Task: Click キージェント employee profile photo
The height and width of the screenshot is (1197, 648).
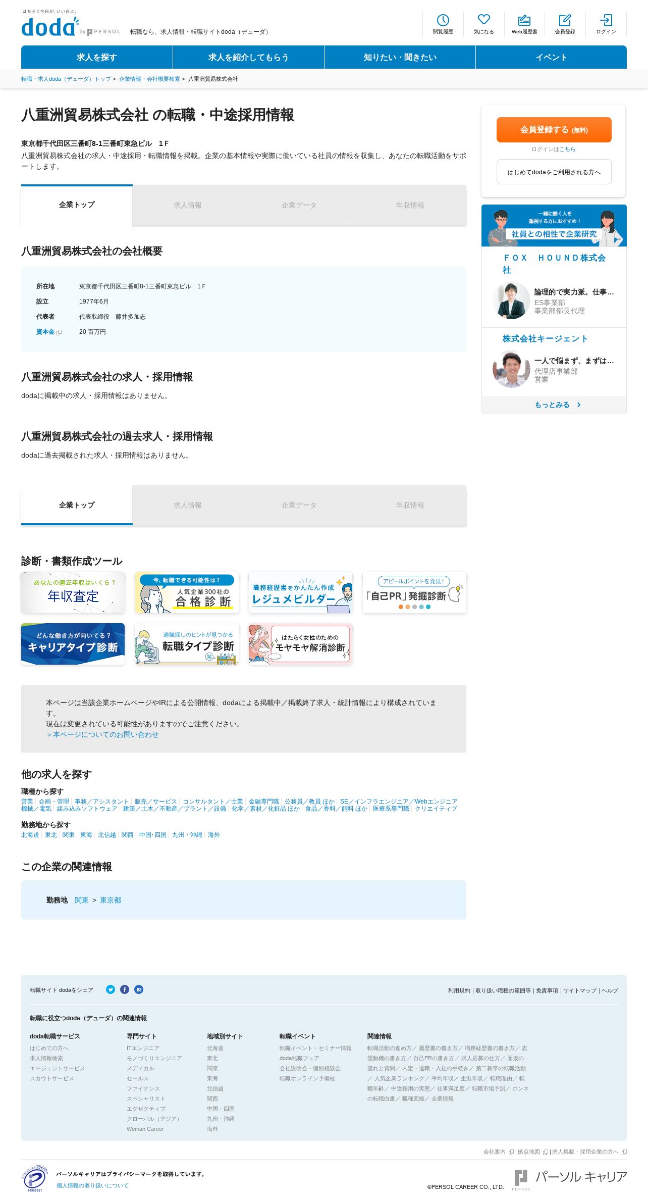Action: (511, 369)
